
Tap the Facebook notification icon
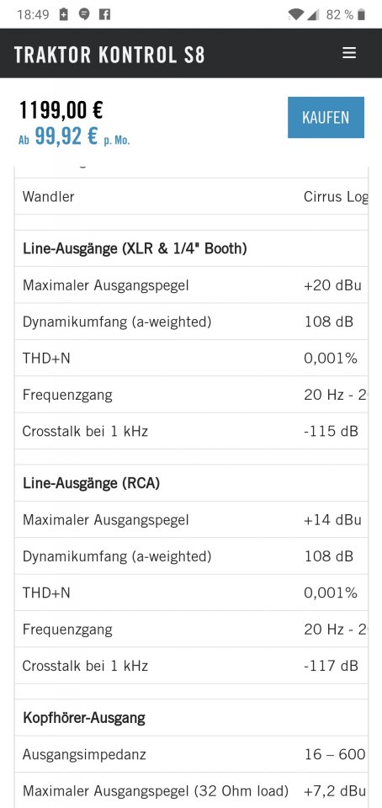(x=104, y=14)
